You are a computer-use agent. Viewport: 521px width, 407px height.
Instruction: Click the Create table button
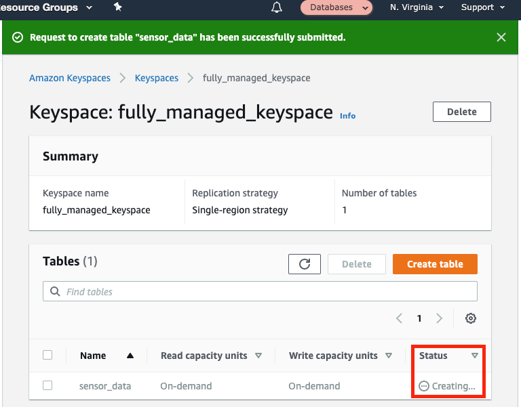tap(435, 264)
